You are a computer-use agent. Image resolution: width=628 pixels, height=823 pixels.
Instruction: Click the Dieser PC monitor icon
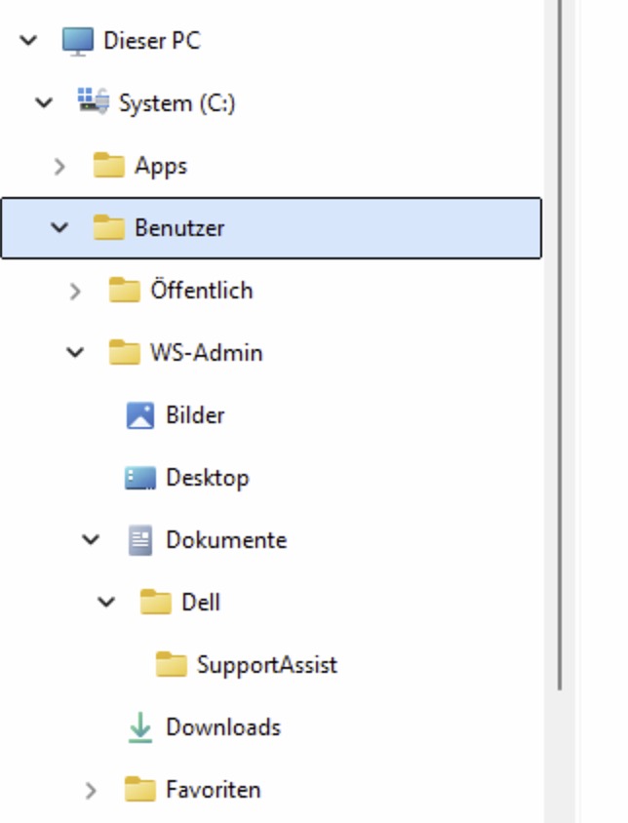pyautogui.click(x=77, y=41)
